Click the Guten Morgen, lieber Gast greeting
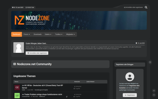158x99 pixels. click(36, 44)
